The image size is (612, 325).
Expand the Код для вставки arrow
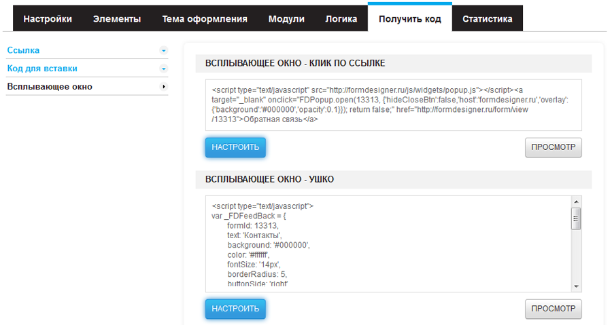point(163,69)
